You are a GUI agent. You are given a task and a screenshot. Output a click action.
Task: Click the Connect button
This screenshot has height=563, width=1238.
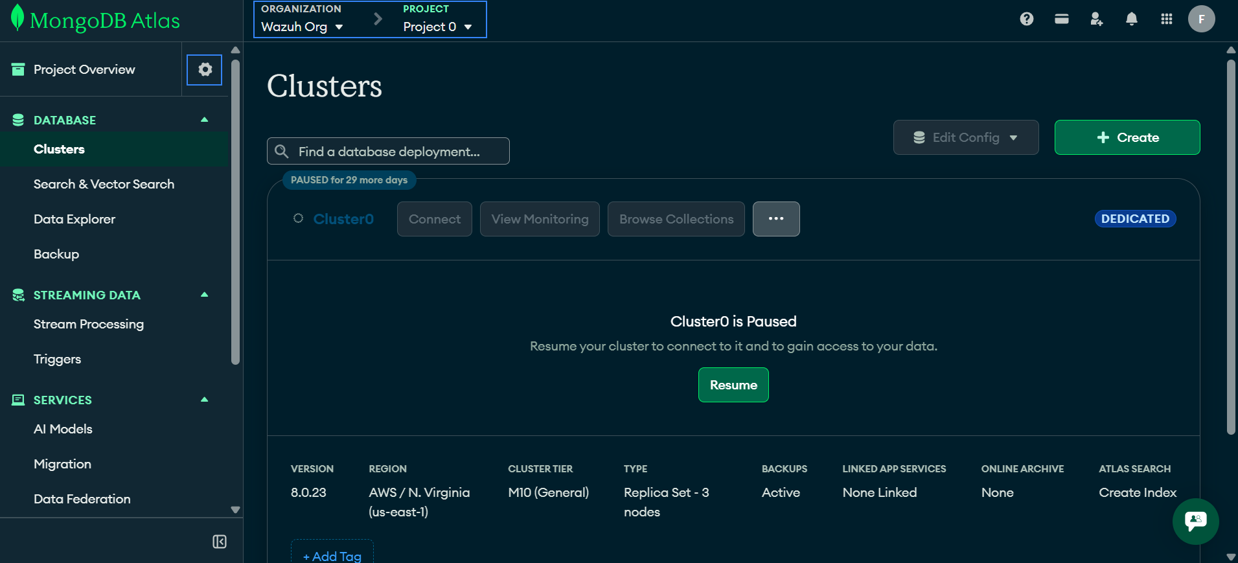pyautogui.click(x=435, y=219)
